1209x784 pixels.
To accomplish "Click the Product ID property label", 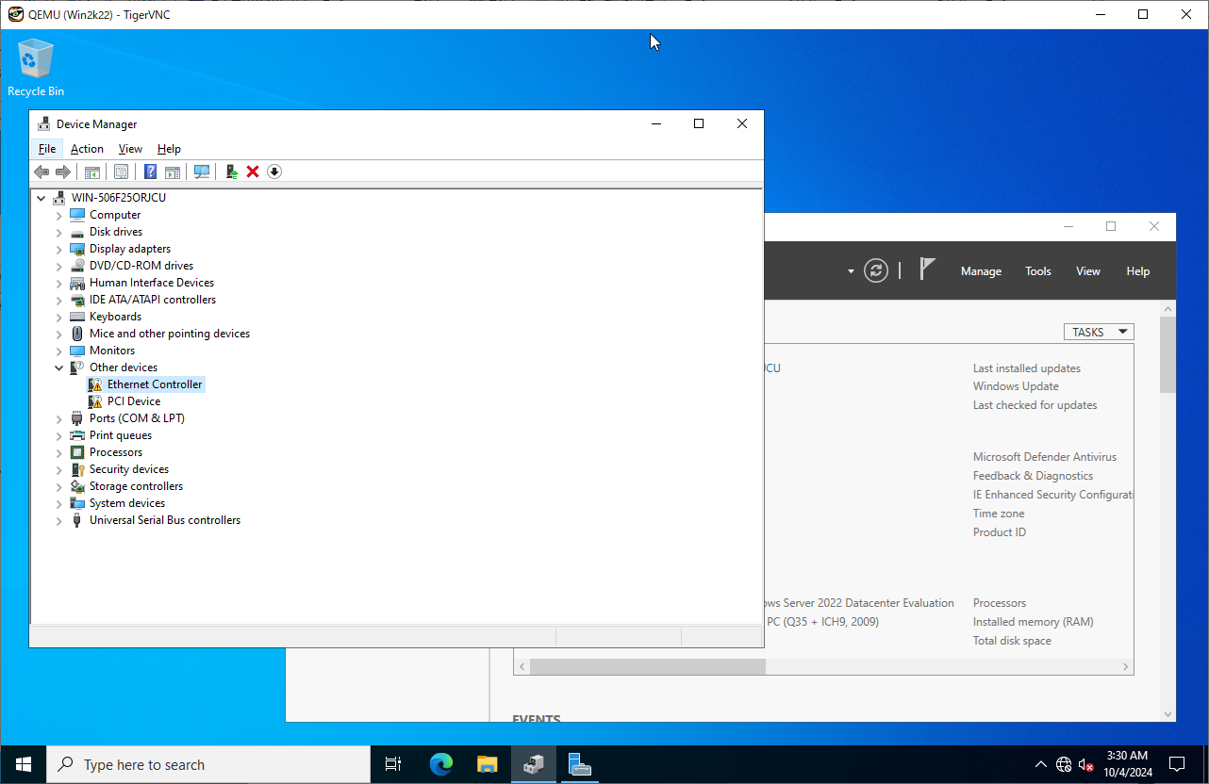I will 1000,532.
